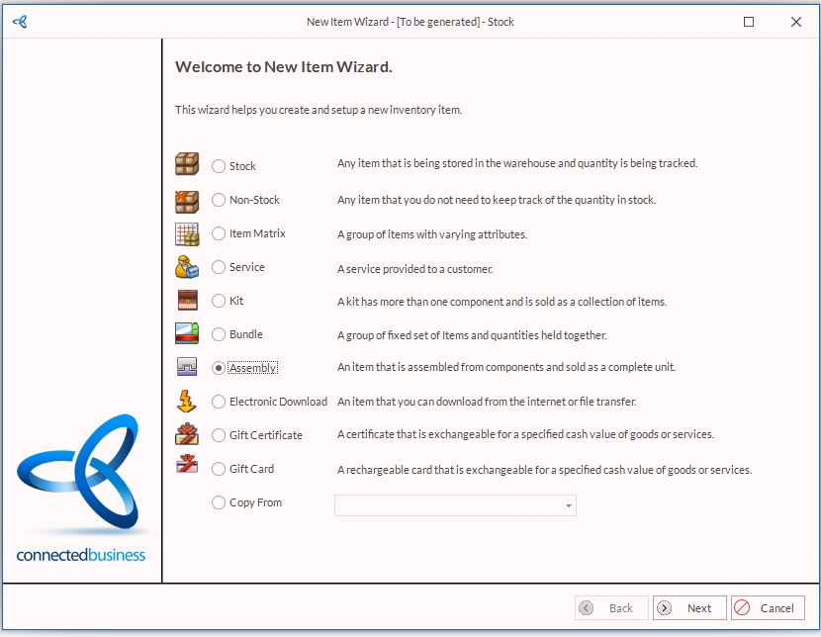This screenshot has width=821, height=637.
Task: Cancel the New Item Wizard
Action: pyautogui.click(x=768, y=608)
